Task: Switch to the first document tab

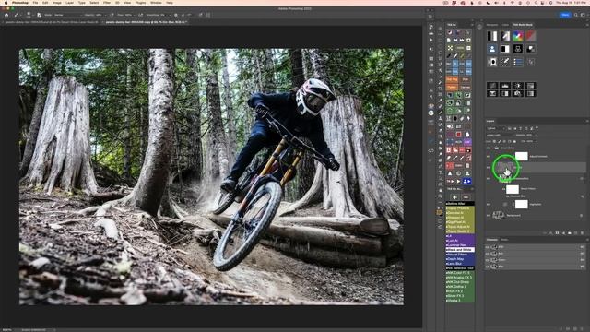Action: pos(51,22)
